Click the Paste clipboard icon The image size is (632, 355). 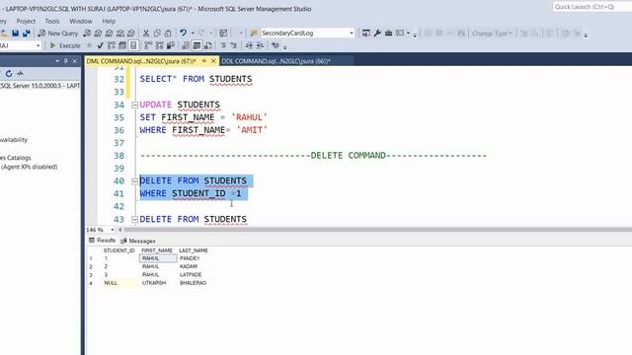(168, 34)
